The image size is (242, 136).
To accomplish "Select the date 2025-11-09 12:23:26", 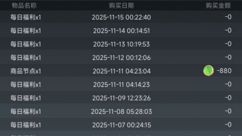I will [x=121, y=98].
